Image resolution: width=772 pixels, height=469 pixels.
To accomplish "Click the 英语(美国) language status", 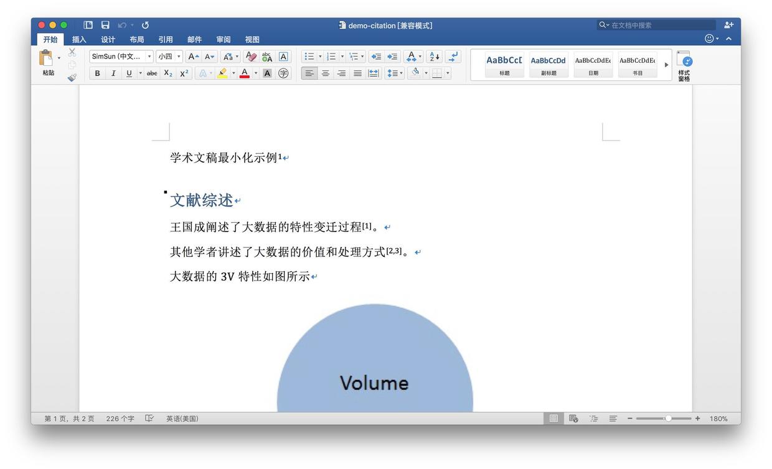I will tap(182, 419).
